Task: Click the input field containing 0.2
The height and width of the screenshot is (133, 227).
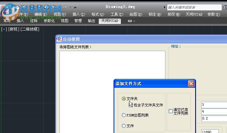Action: (214, 118)
